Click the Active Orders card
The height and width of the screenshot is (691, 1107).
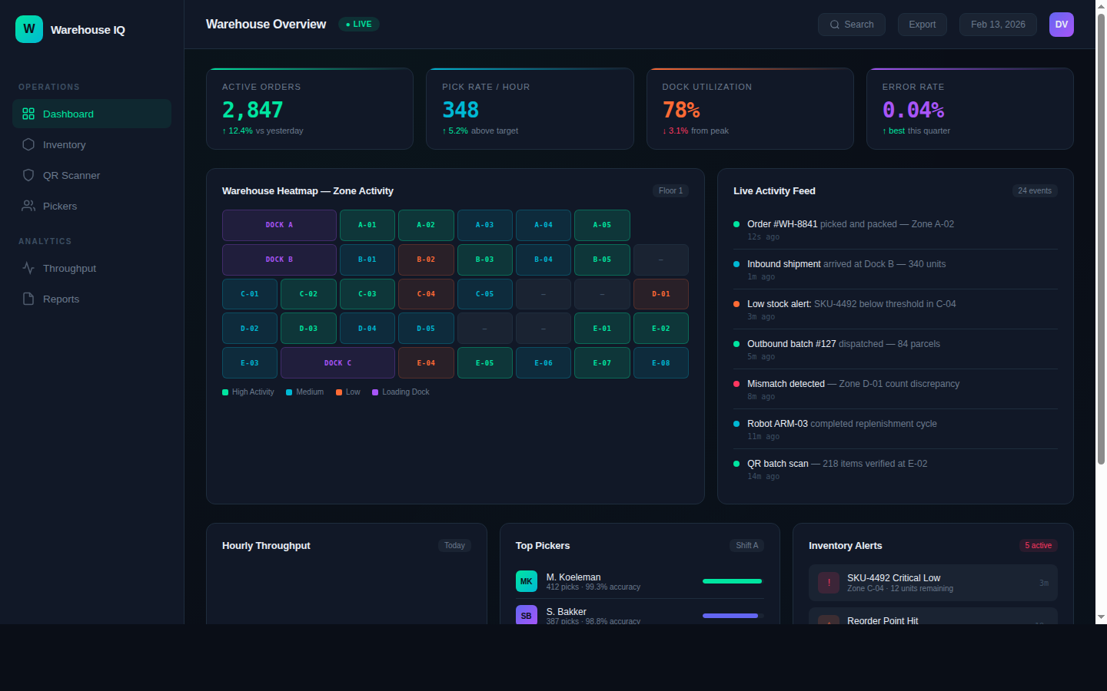tap(310, 108)
